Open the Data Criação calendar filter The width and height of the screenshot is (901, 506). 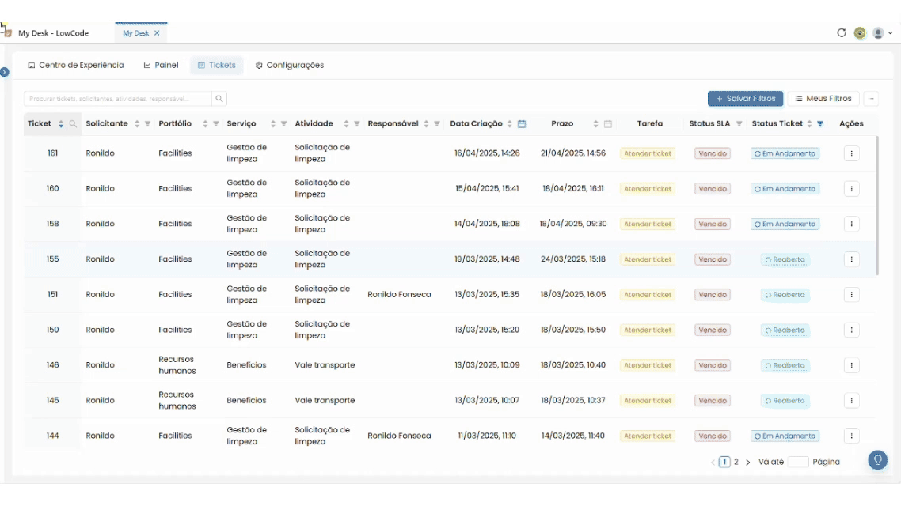[522, 124]
